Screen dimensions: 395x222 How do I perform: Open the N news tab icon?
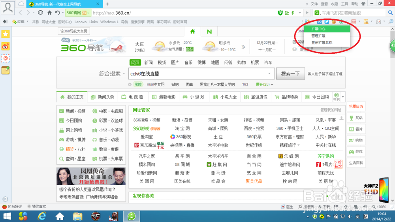[x=209, y=32]
